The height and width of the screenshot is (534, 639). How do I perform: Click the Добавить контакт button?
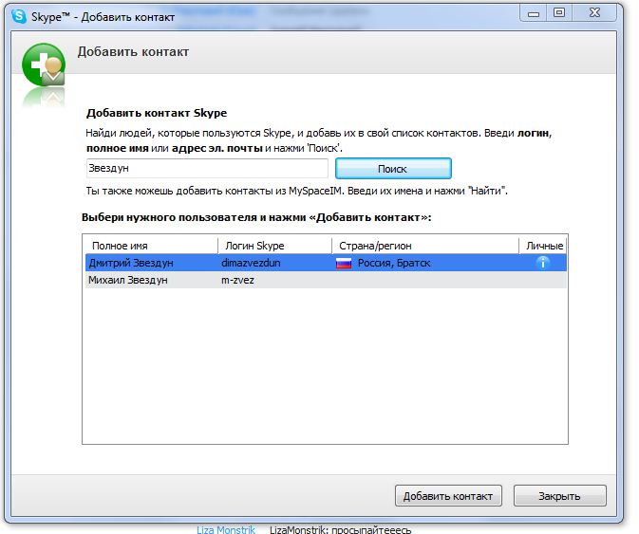point(448,496)
